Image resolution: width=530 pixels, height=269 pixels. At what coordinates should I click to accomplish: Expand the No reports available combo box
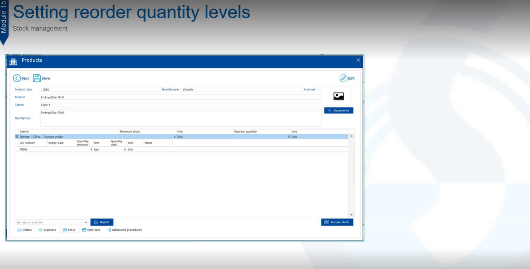click(86, 222)
